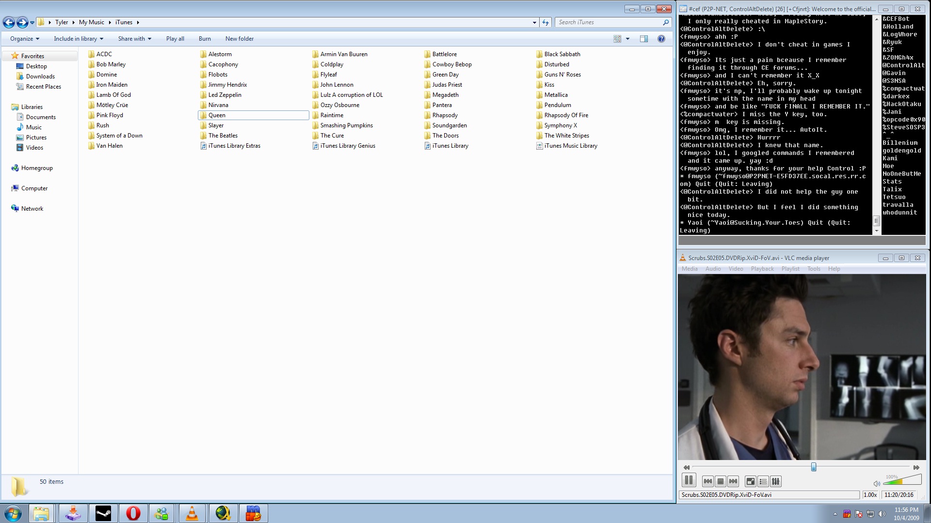Pause the video in VLC

pos(689,480)
